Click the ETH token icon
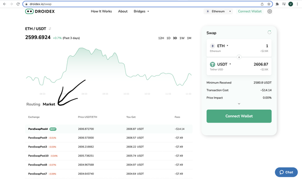 click(x=212, y=46)
